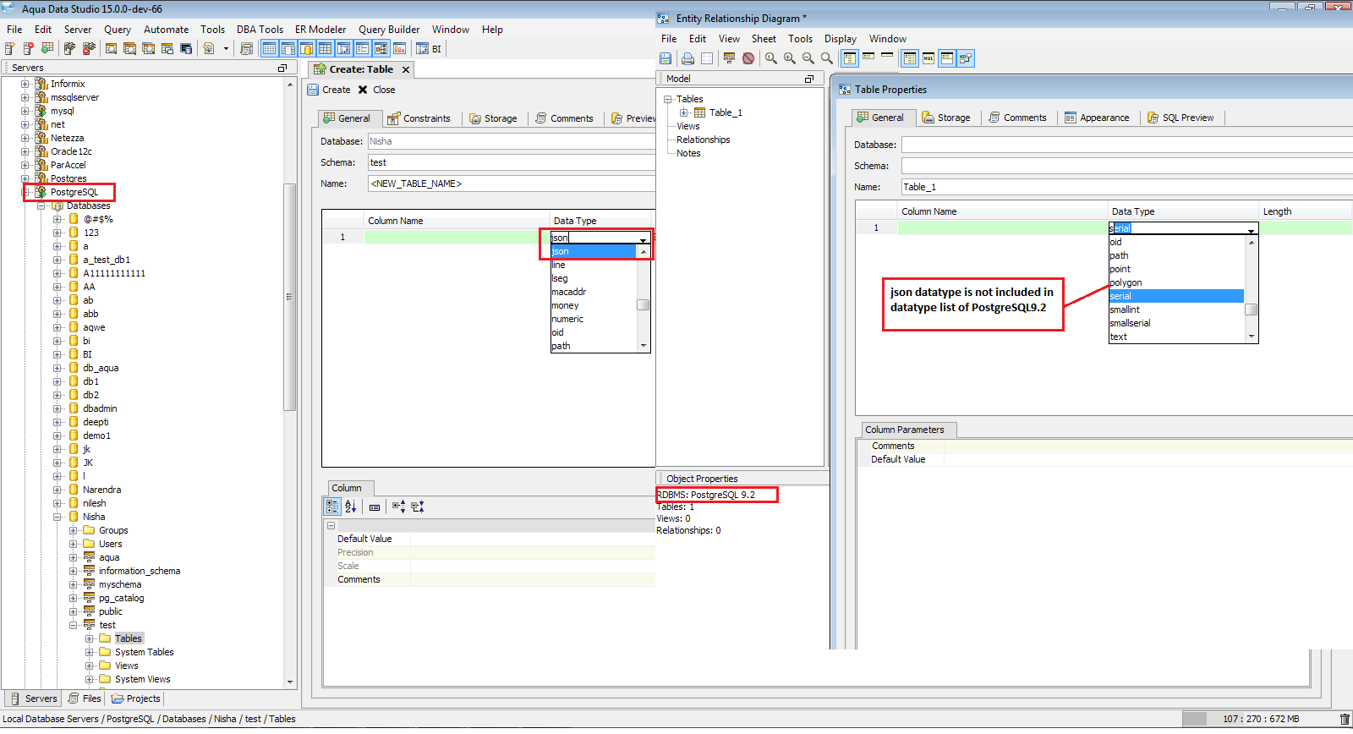Click the auto layout hierarchy icon in ER toolbar
Image resolution: width=1353 pixels, height=734 pixels.
click(x=729, y=58)
